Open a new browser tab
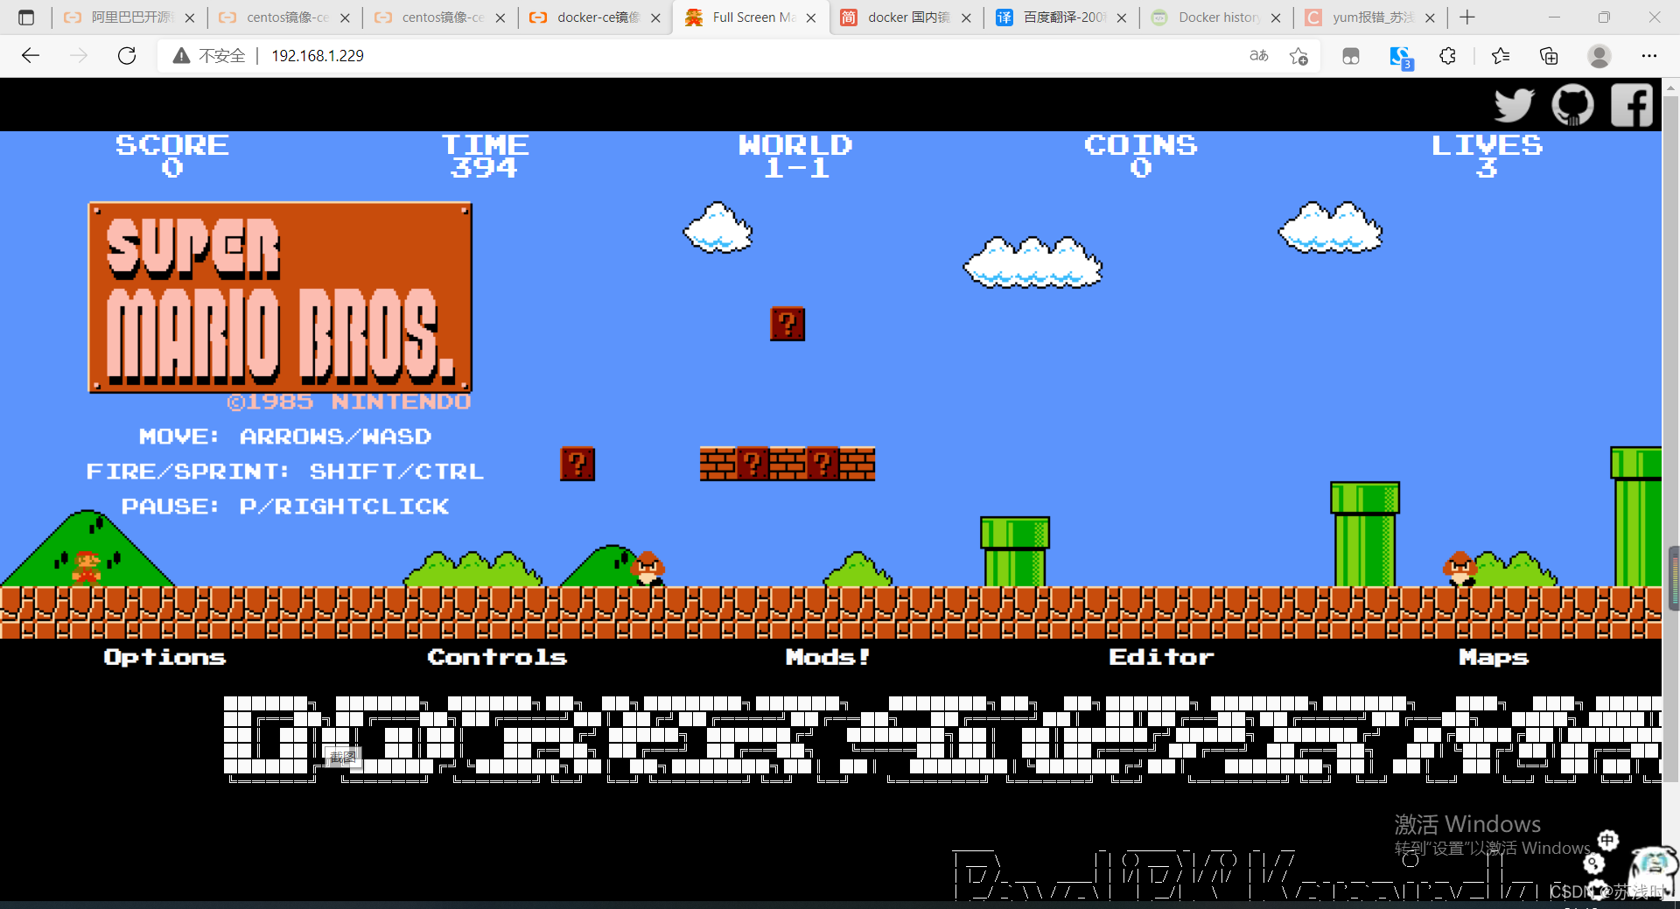 click(x=1467, y=17)
